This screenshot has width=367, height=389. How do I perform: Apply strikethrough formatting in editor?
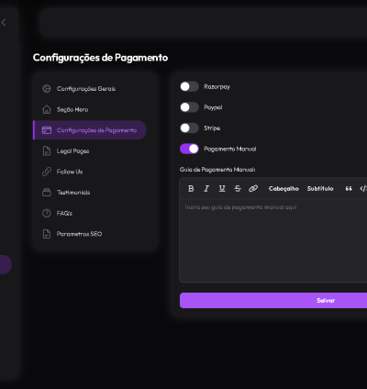[238, 189]
